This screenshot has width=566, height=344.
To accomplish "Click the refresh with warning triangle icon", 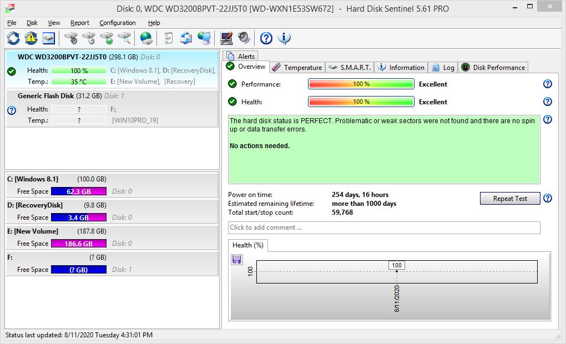I will click(x=31, y=38).
